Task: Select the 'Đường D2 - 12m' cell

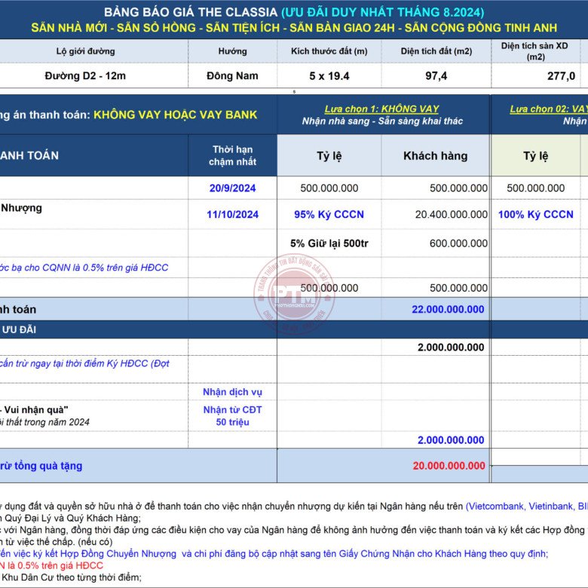Action: click(85, 75)
